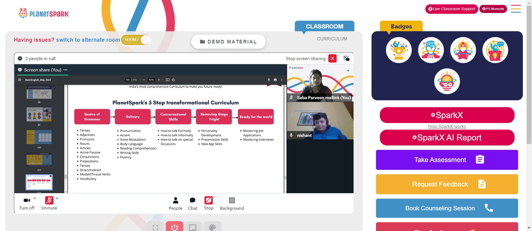Screen dimensions: 532x231
Task: Click the PDF fit-to-page icon
Action: point(167,80)
